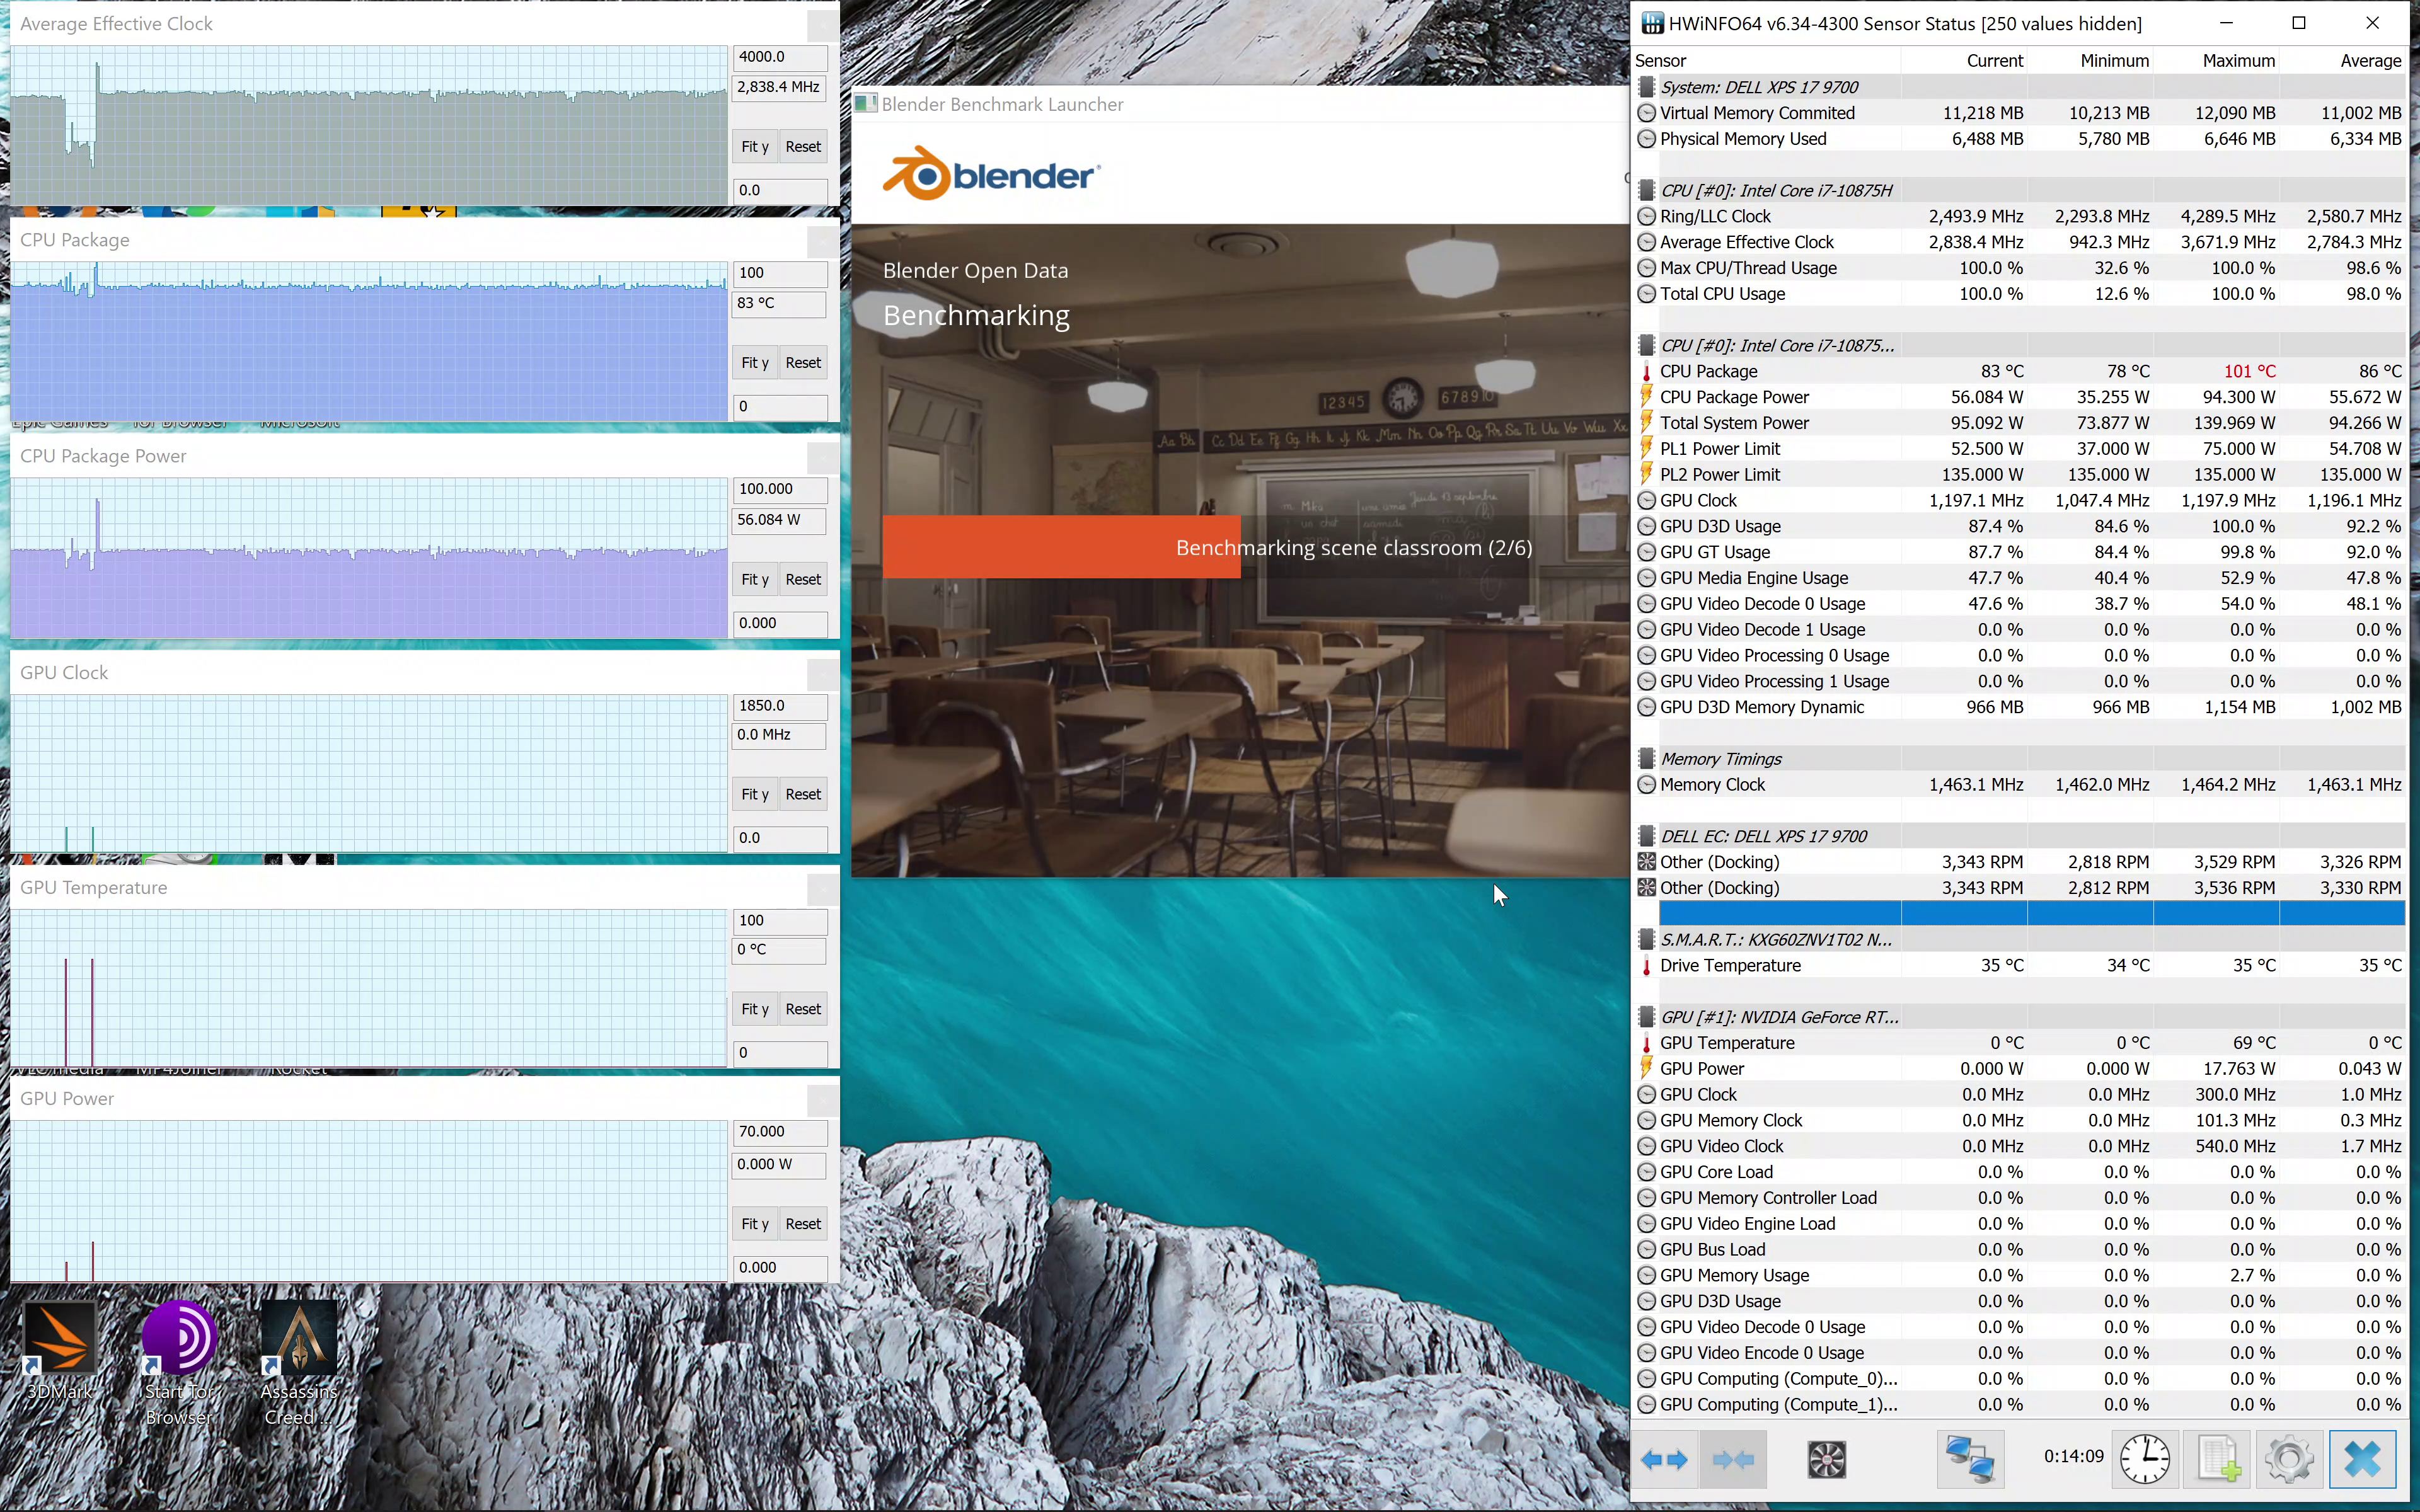The width and height of the screenshot is (2420, 1512).
Task: Click the shrink sensor columns arrows icon
Action: pyautogui.click(x=1733, y=1460)
